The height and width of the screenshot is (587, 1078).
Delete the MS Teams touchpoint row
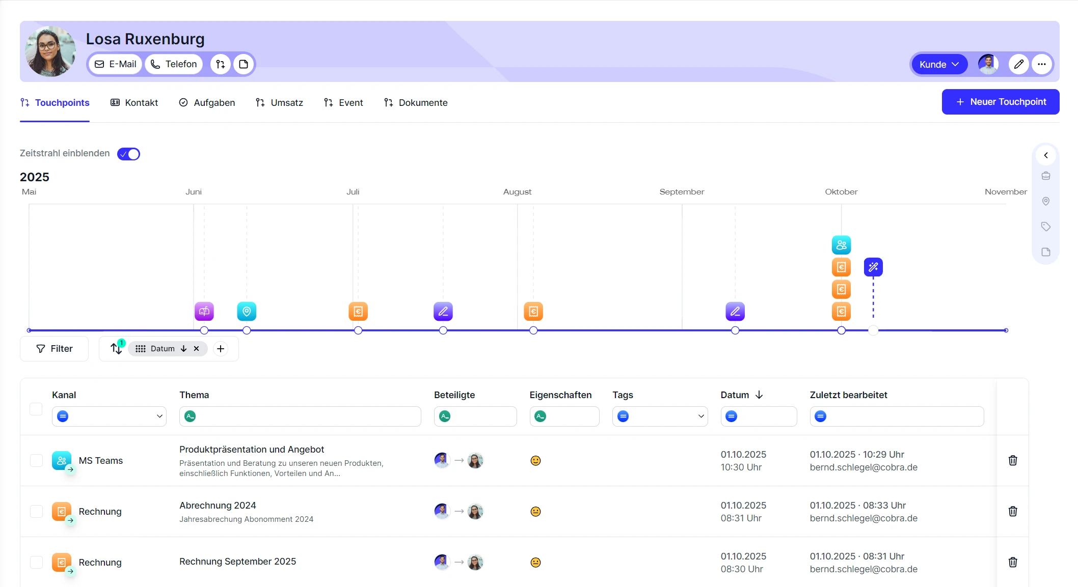coord(1013,460)
